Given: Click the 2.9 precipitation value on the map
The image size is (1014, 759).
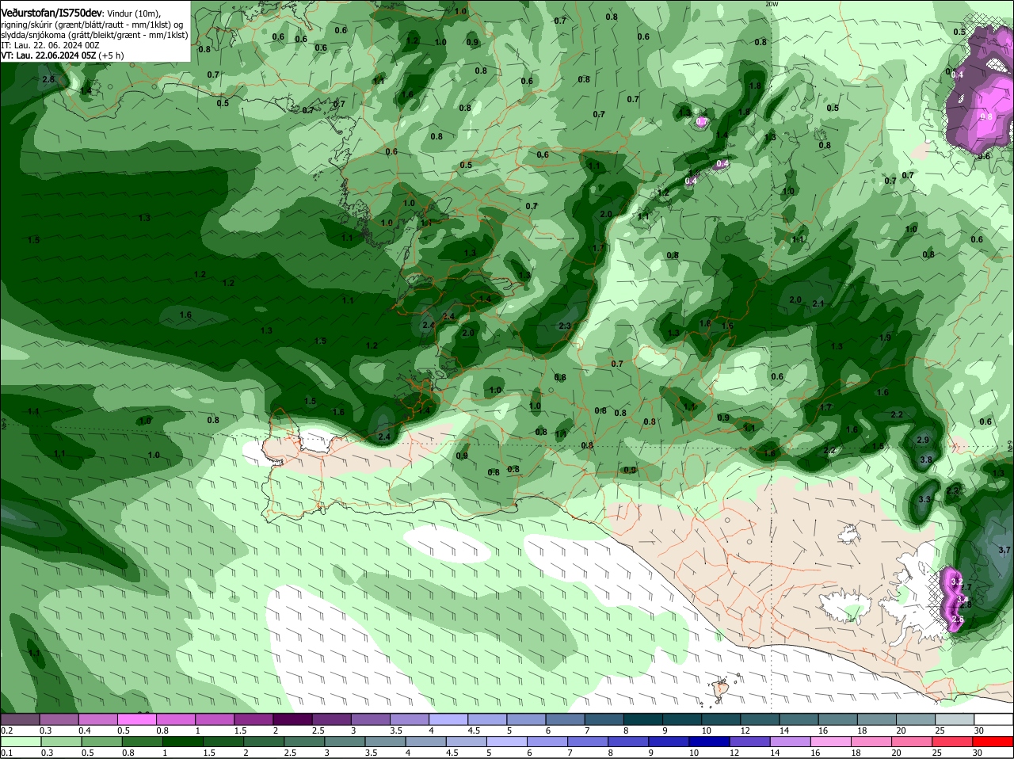Looking at the screenshot, I should coord(923,440).
